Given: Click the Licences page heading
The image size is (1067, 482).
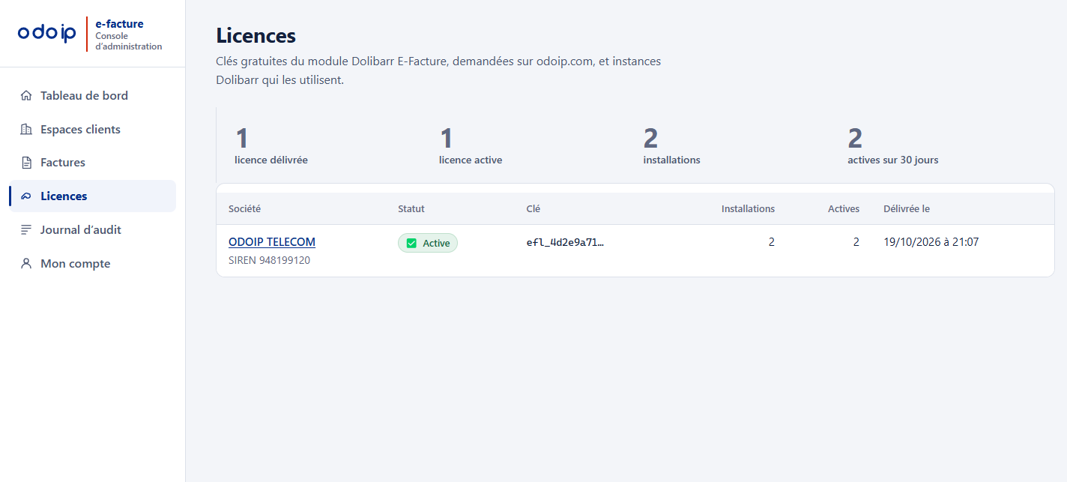Looking at the screenshot, I should (x=256, y=35).
